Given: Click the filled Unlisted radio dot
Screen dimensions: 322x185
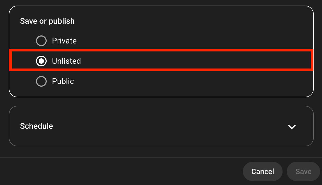Looking at the screenshot, I should click(x=41, y=61).
